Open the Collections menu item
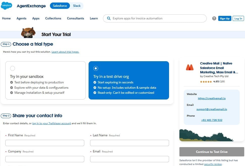The image size is (245, 166). [53, 18]
